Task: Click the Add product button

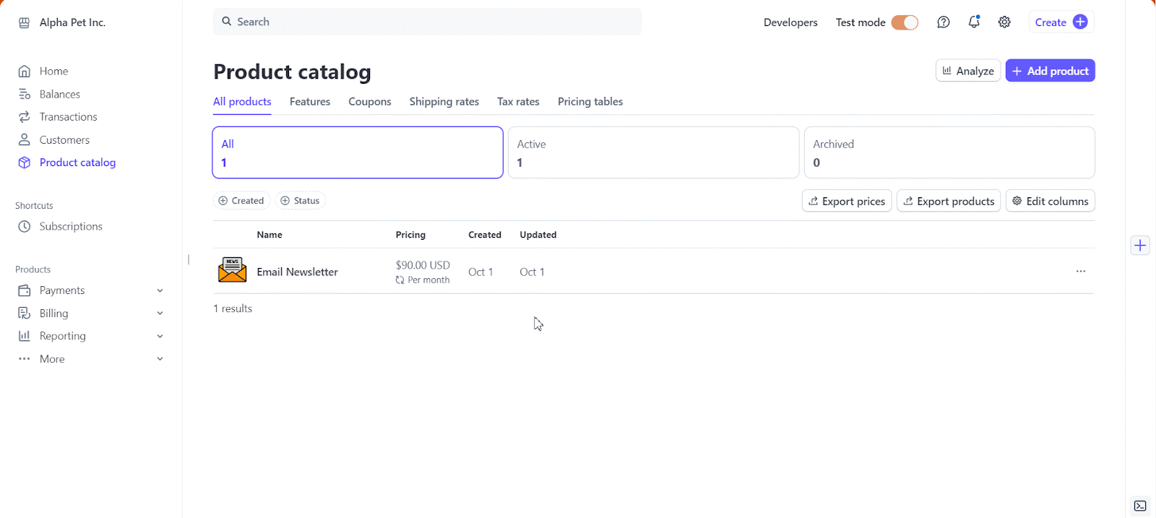Action: coord(1050,71)
